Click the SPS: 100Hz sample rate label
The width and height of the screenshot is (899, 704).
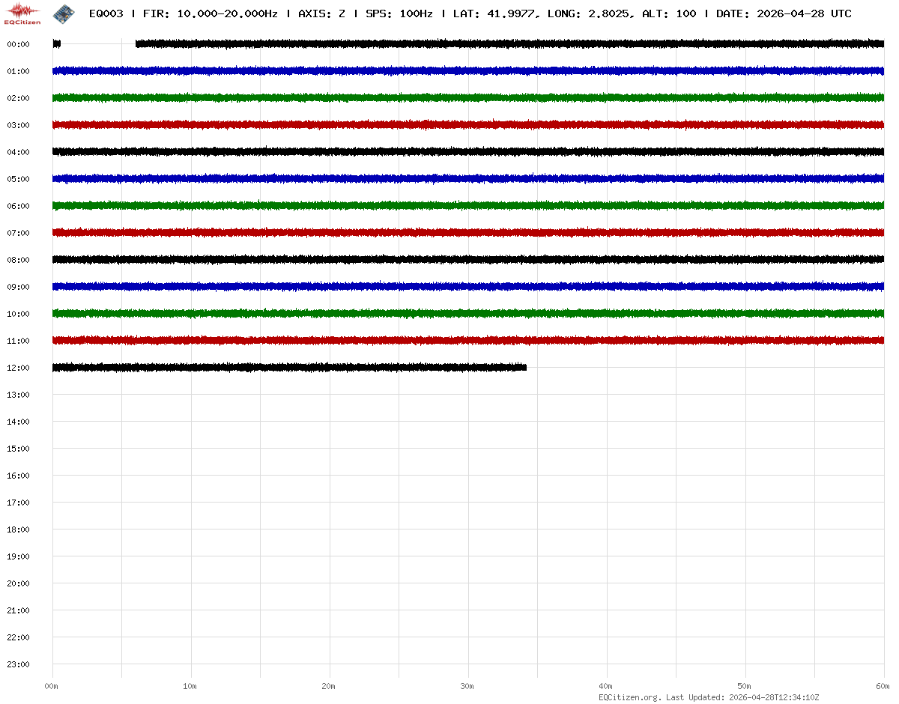(399, 13)
